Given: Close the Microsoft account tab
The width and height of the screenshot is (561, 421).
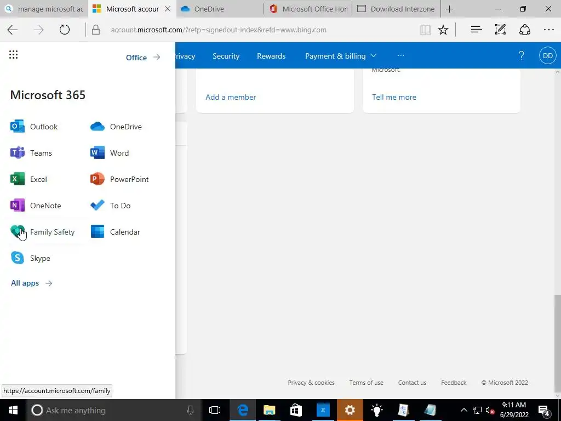Looking at the screenshot, I should (168, 9).
